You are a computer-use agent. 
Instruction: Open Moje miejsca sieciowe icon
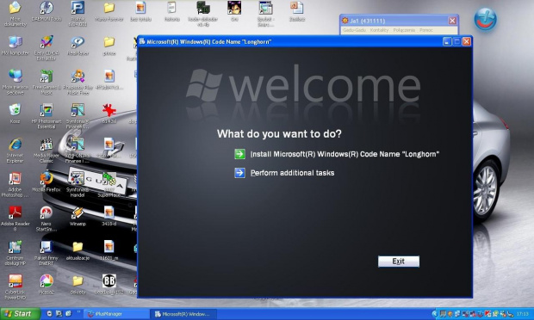click(15, 82)
